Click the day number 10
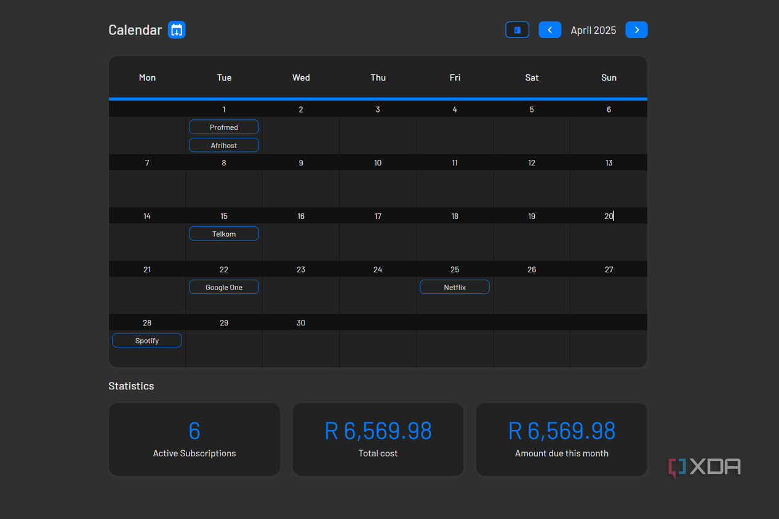This screenshot has width=779, height=519. click(x=378, y=163)
